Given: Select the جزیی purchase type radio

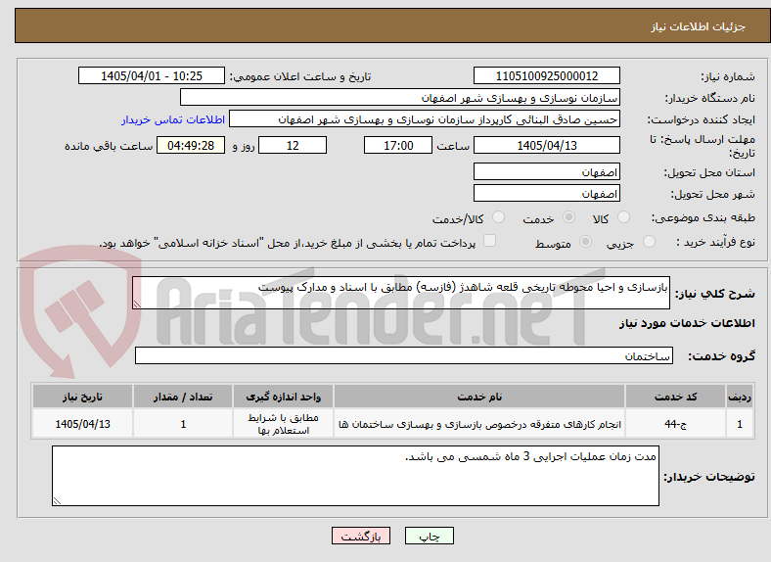Looking at the screenshot, I should tap(649, 241).
